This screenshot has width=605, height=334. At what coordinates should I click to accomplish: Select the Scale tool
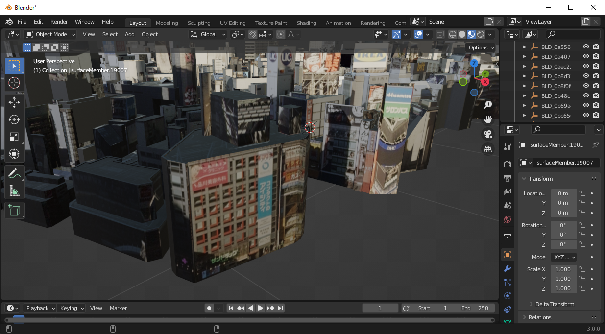pyautogui.click(x=15, y=137)
